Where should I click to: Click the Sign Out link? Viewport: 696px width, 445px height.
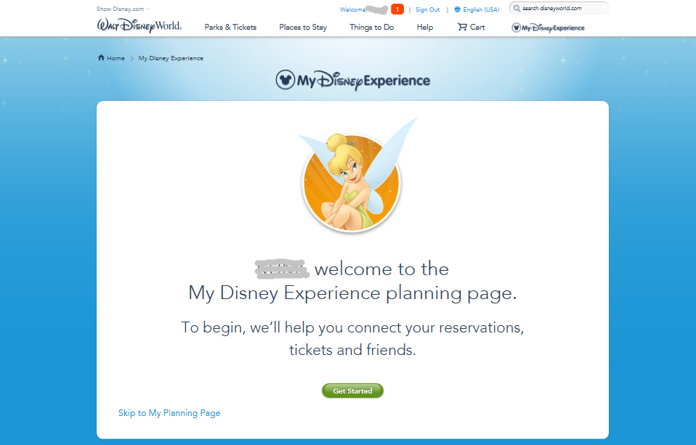(x=427, y=9)
